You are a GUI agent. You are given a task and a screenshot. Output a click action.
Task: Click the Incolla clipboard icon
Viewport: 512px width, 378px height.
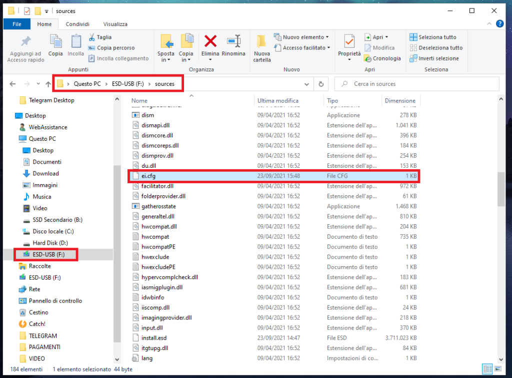coord(76,42)
